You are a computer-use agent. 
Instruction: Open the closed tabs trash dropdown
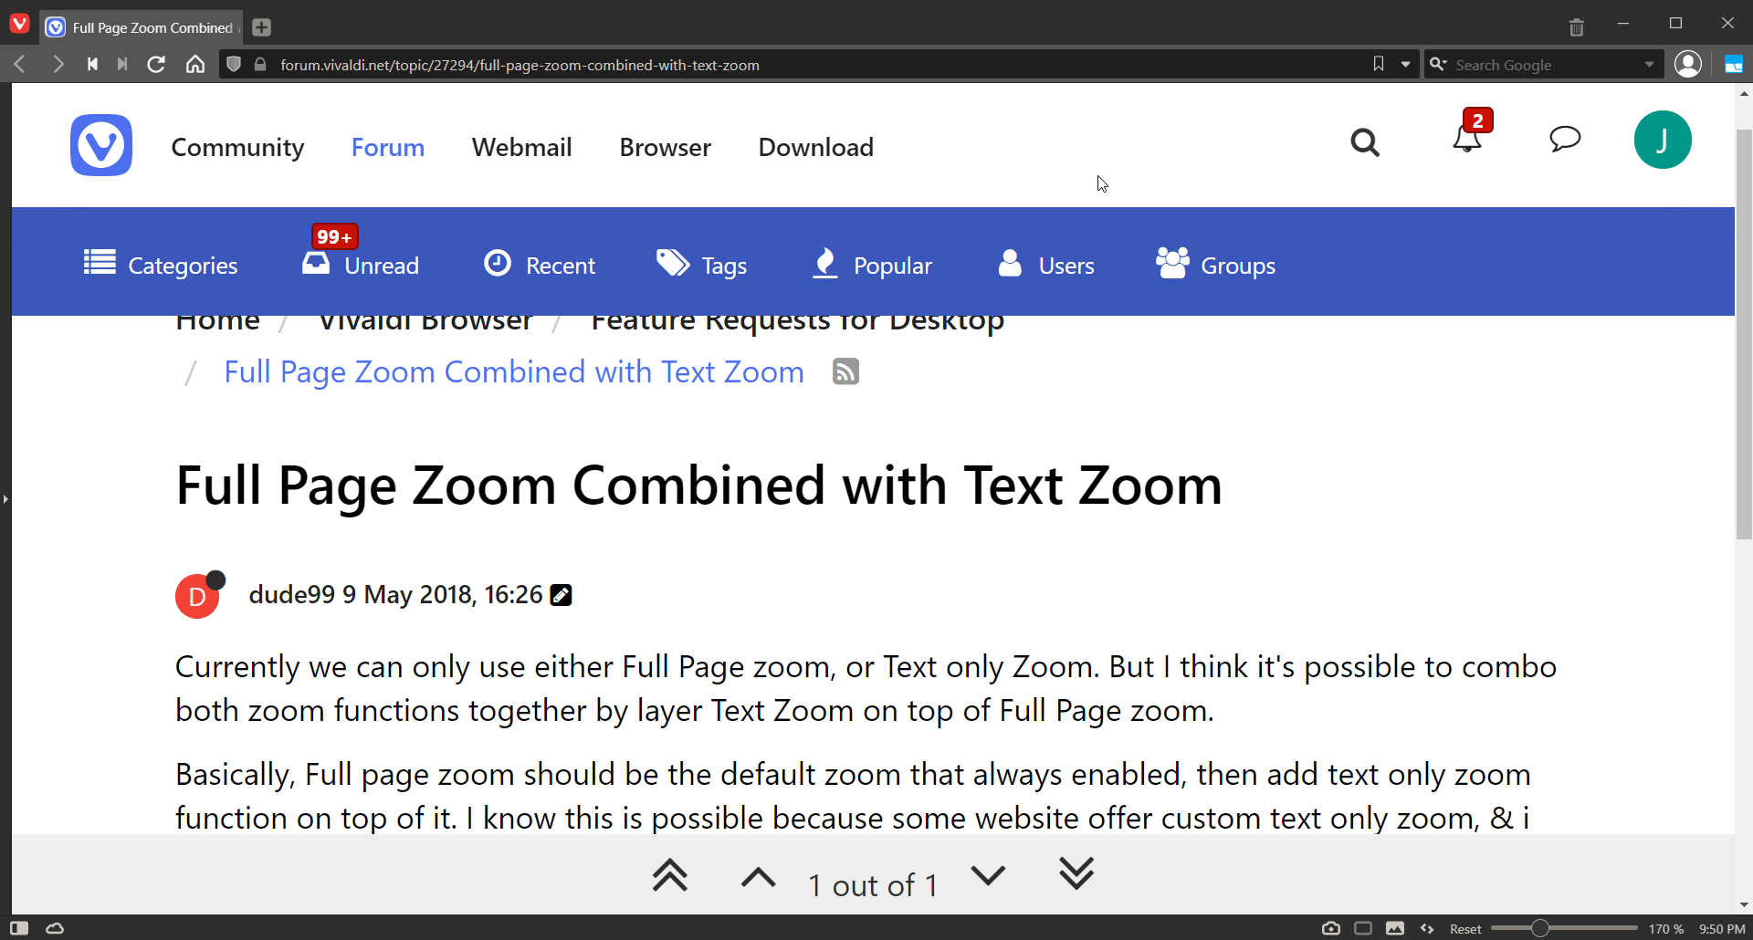point(1576,26)
